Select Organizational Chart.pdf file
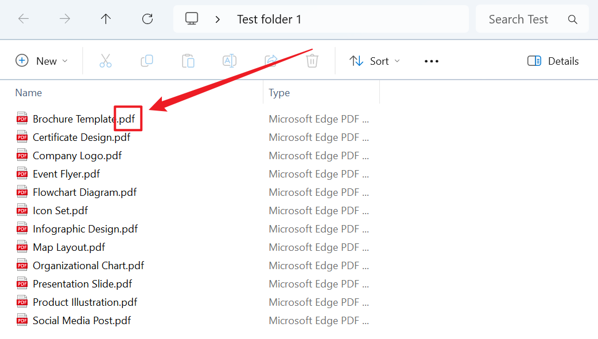 coord(88,266)
